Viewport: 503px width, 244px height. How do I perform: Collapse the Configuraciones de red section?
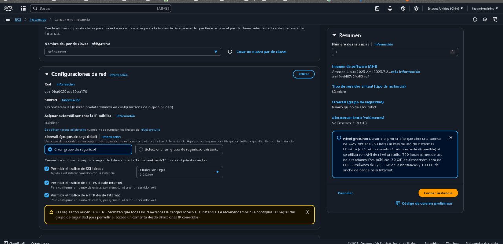point(47,74)
